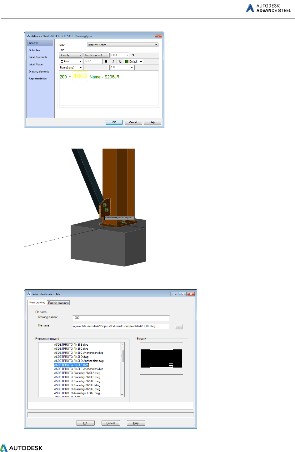
Task: Click the template list scrollbar down arrow
Action: point(122,395)
